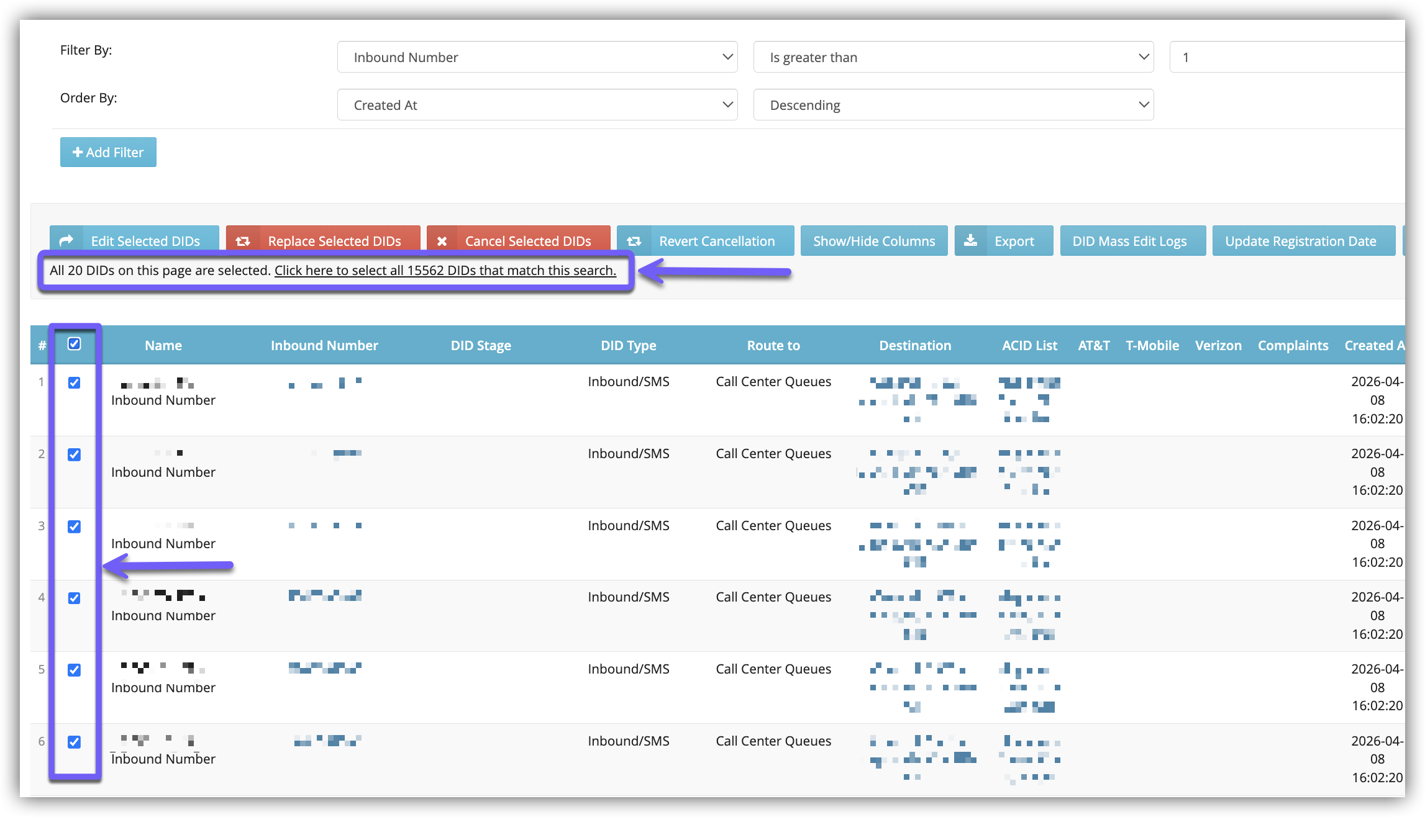The width and height of the screenshot is (1425, 817).
Task: Click the download icon on the Export button
Action: click(x=970, y=241)
